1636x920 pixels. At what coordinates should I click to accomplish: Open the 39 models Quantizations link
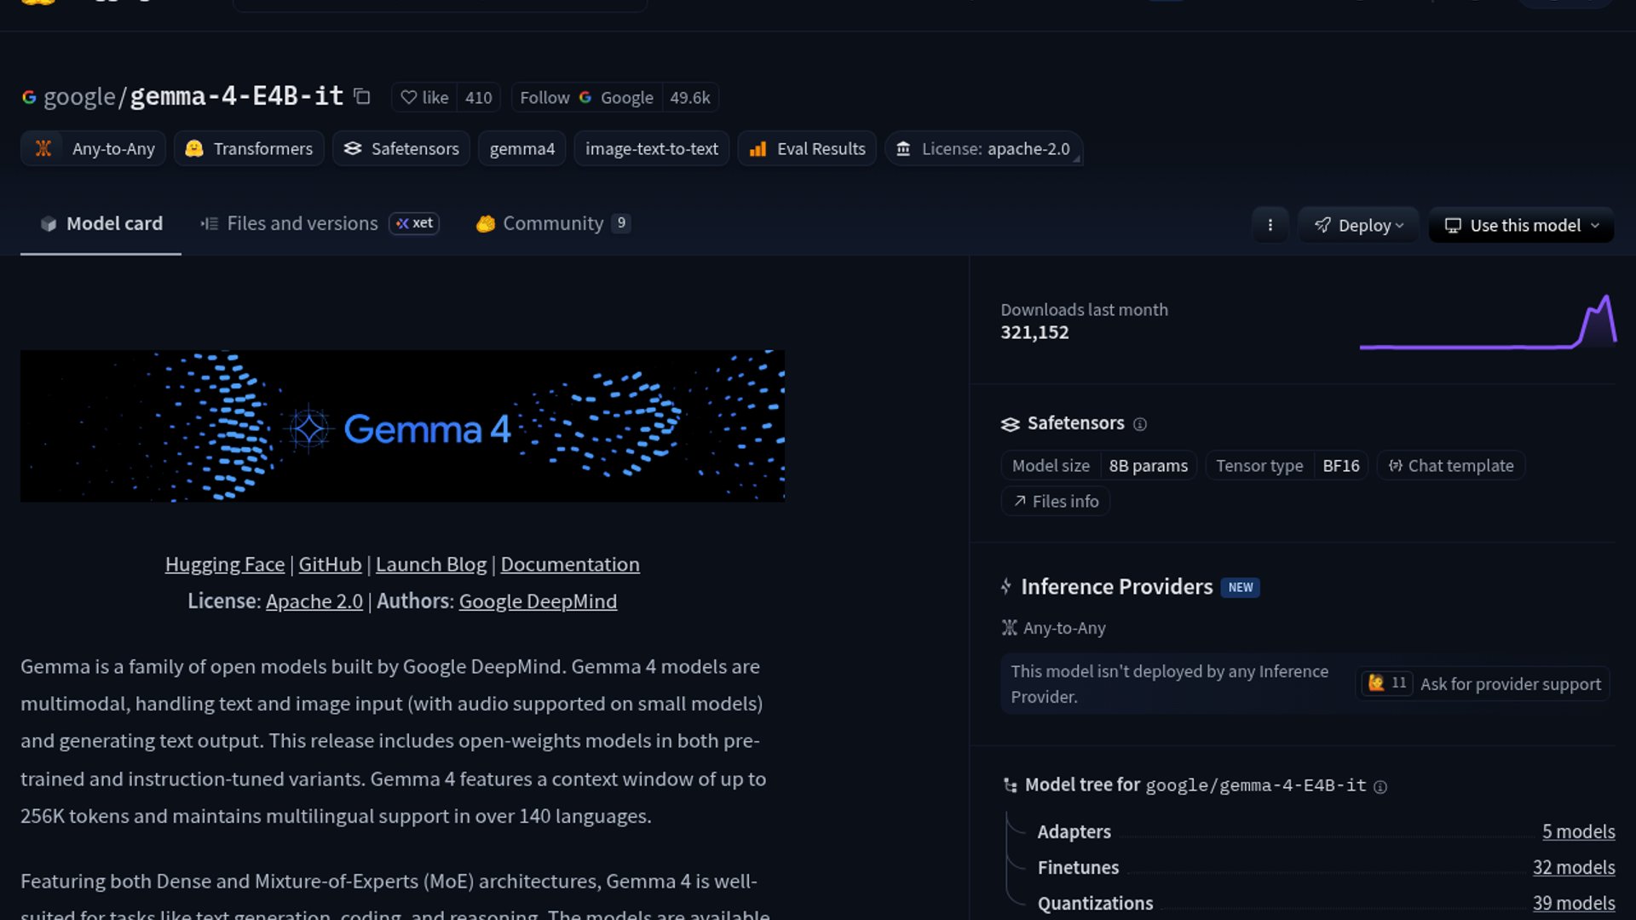(x=1573, y=903)
